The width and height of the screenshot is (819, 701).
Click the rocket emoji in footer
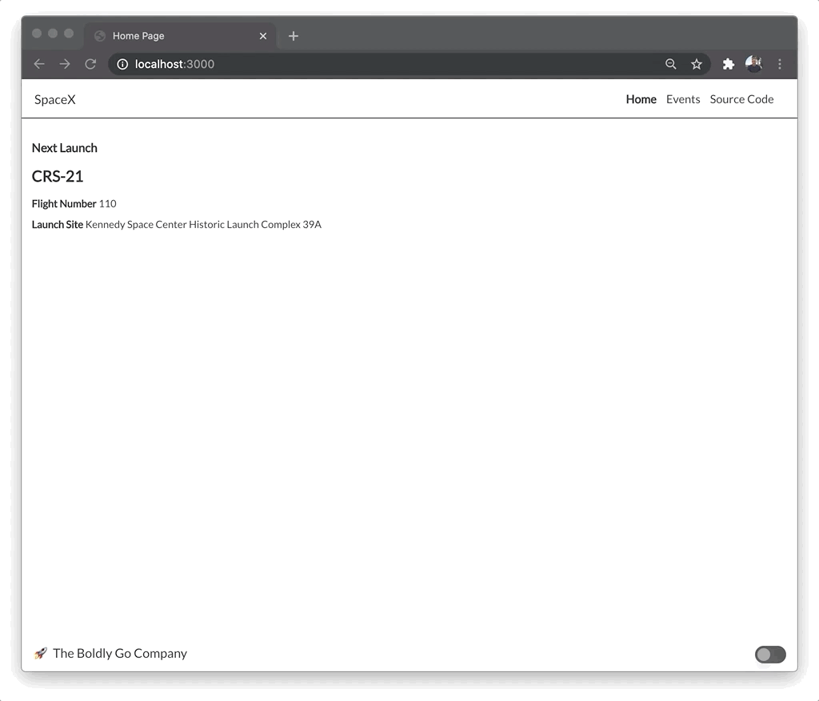pyautogui.click(x=41, y=654)
